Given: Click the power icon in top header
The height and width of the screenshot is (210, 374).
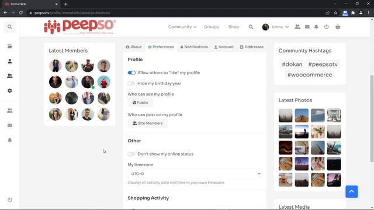Looking at the screenshot, I should 326,27.
